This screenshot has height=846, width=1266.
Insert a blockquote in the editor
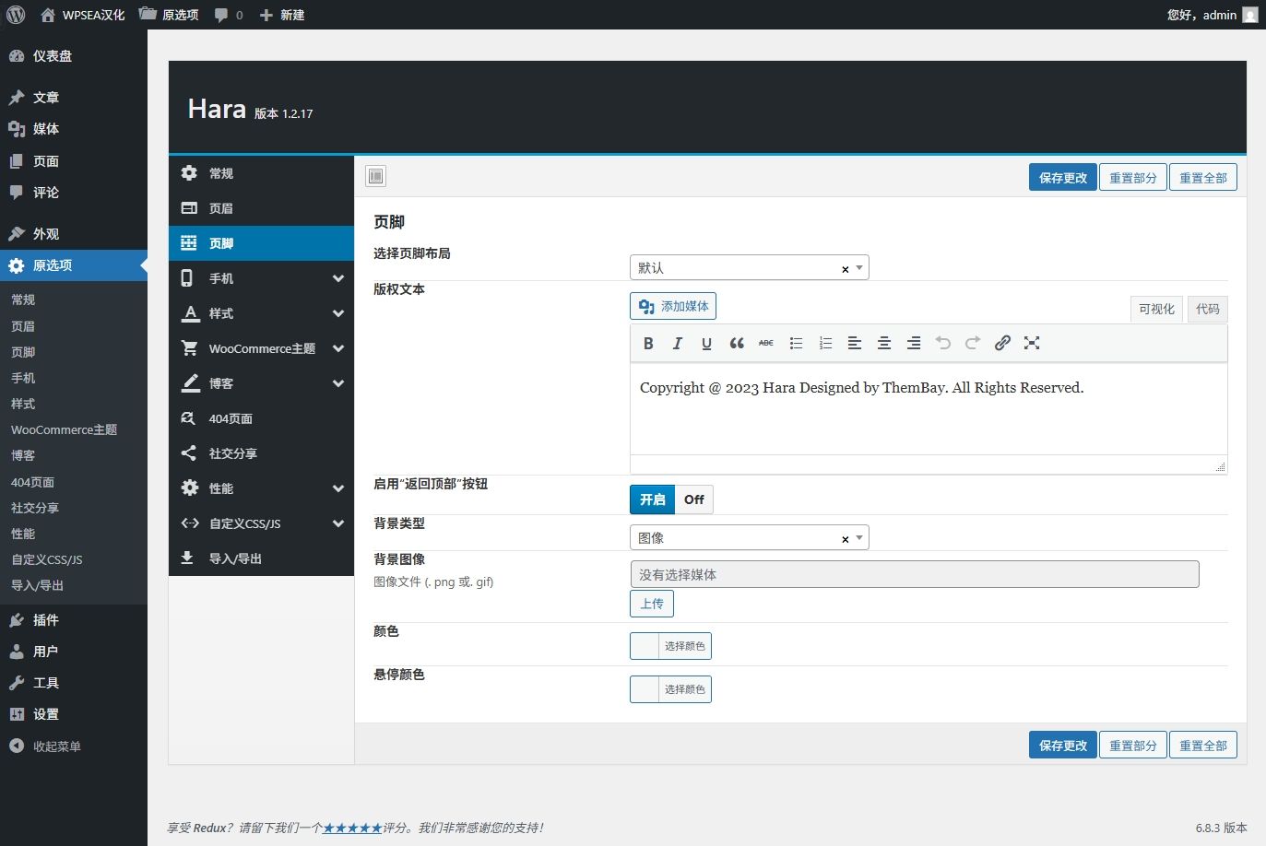coord(737,343)
